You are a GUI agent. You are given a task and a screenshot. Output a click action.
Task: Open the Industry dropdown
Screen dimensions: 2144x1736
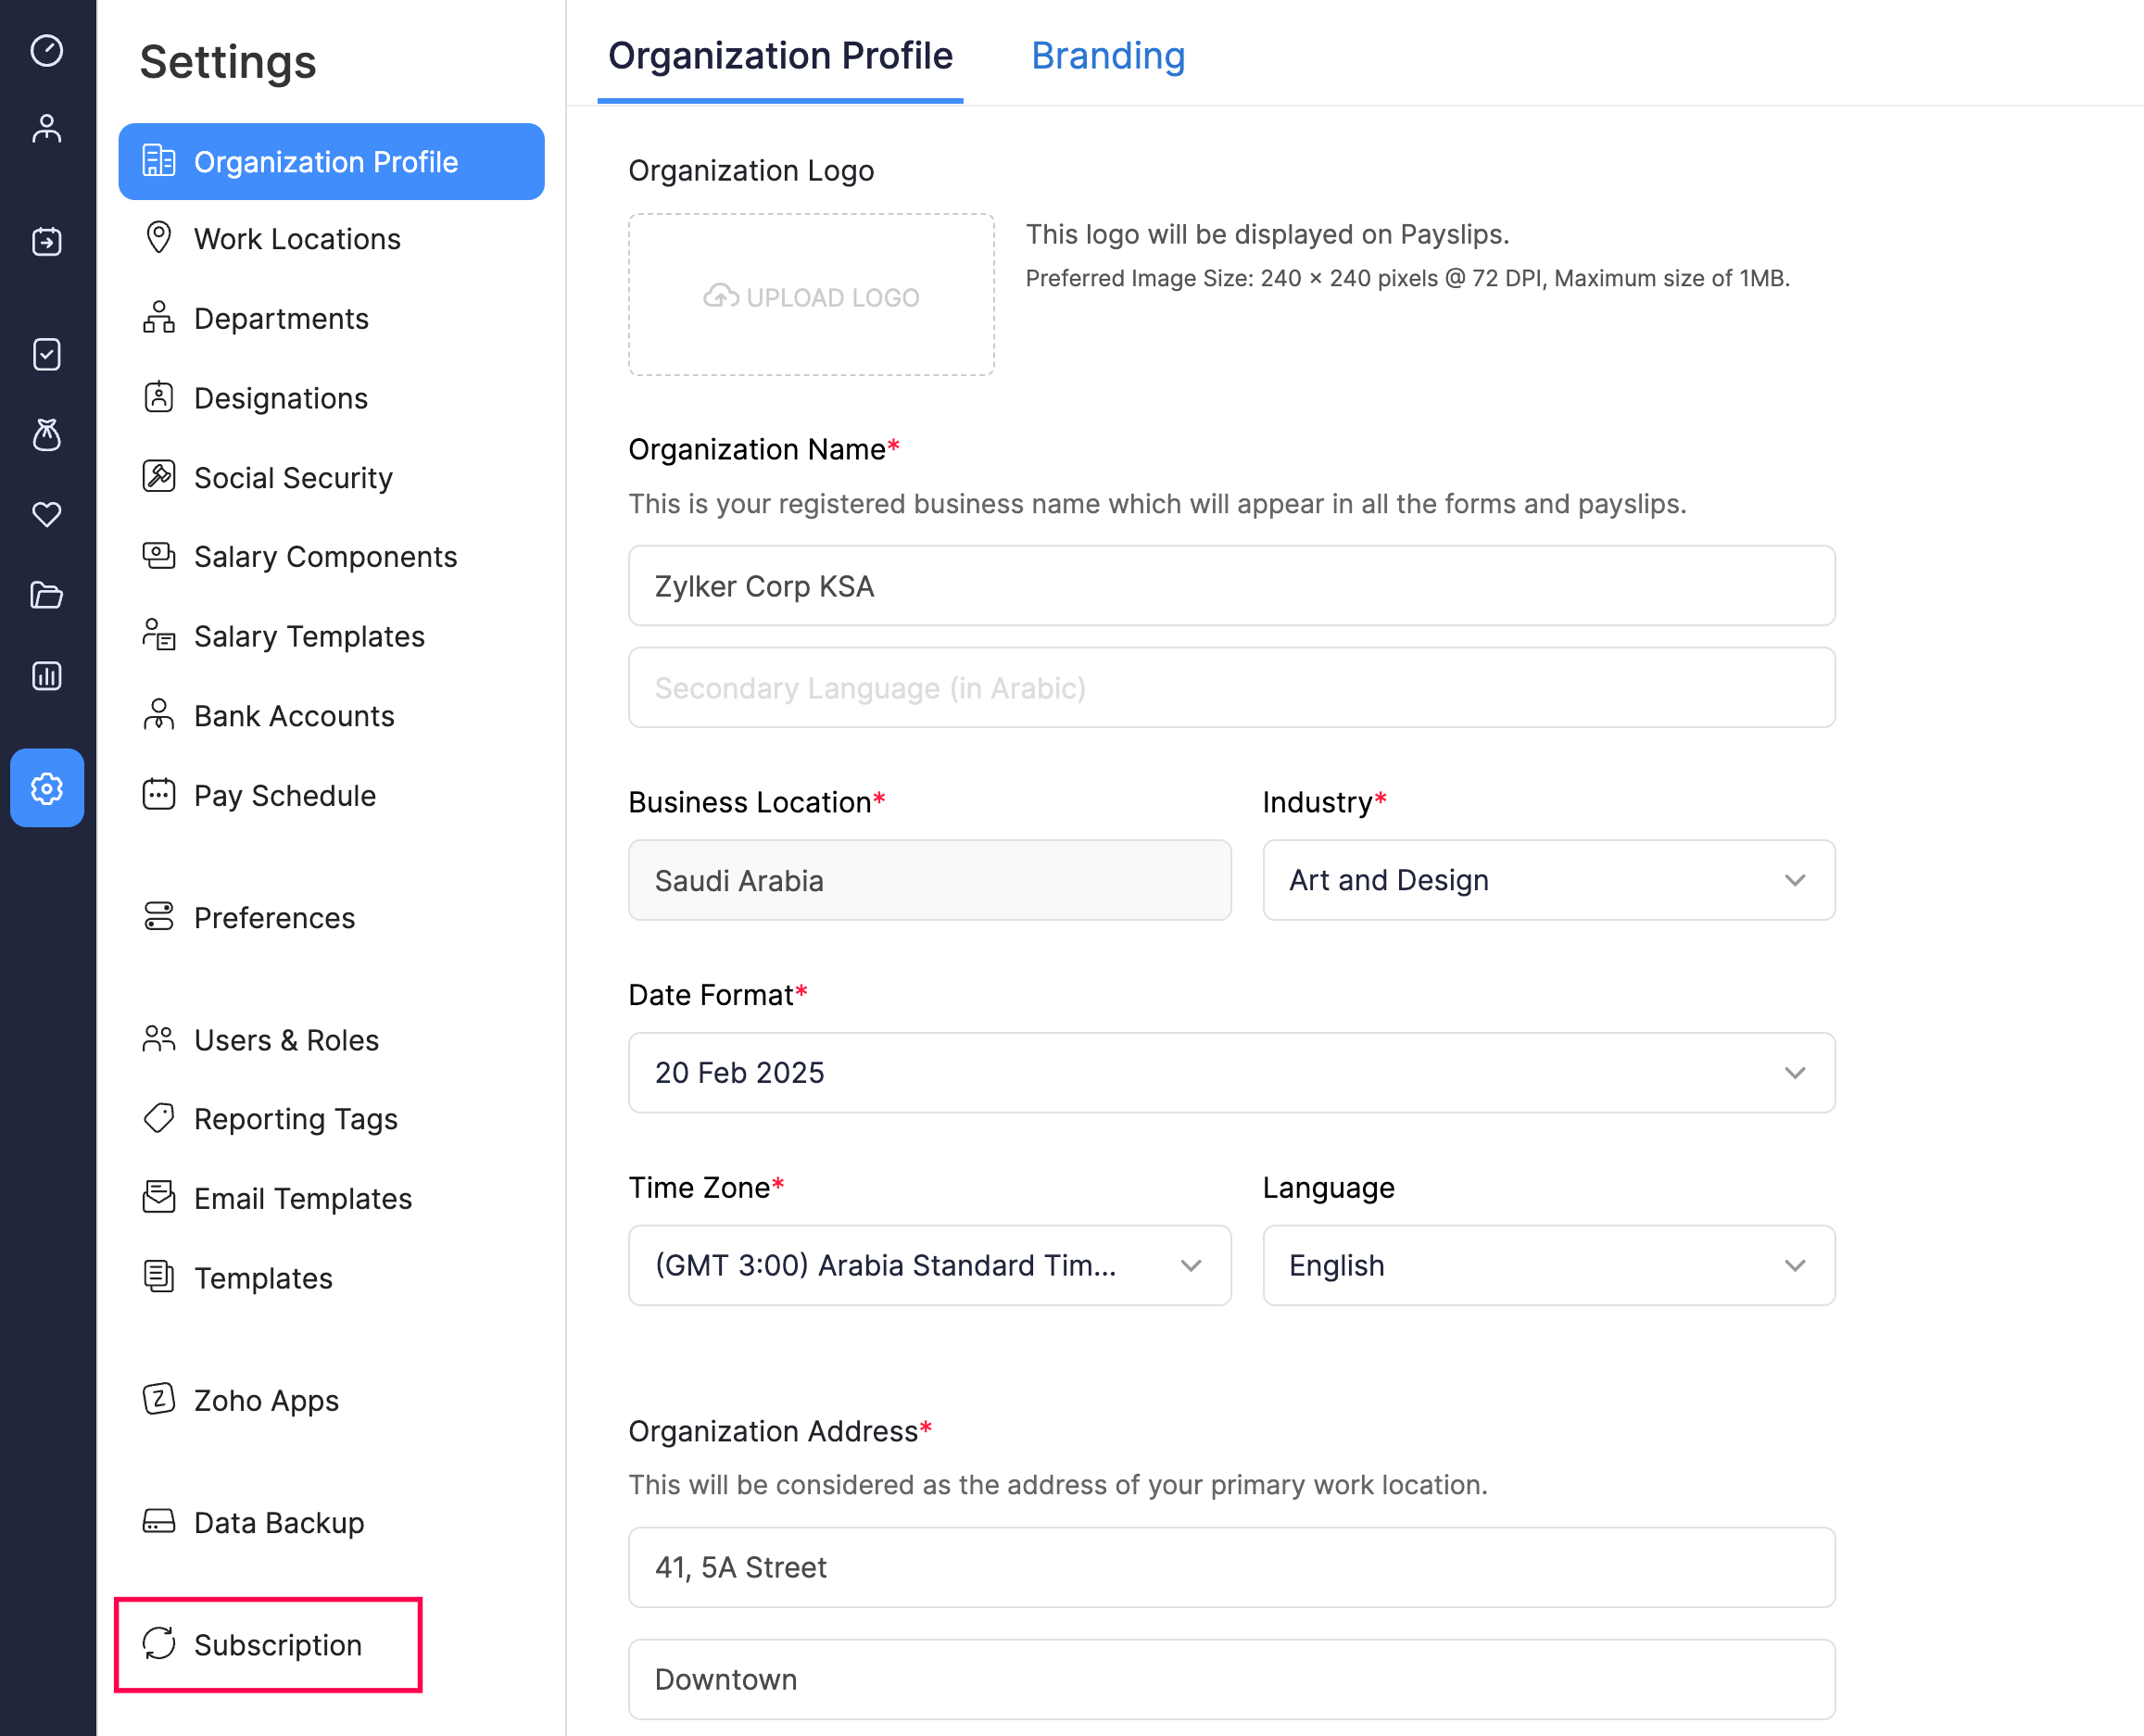point(1548,880)
